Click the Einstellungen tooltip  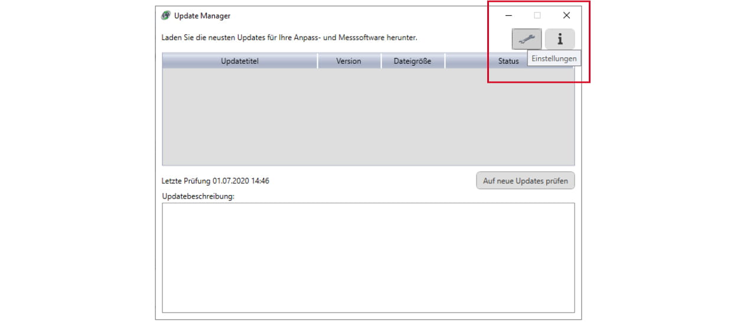[554, 58]
